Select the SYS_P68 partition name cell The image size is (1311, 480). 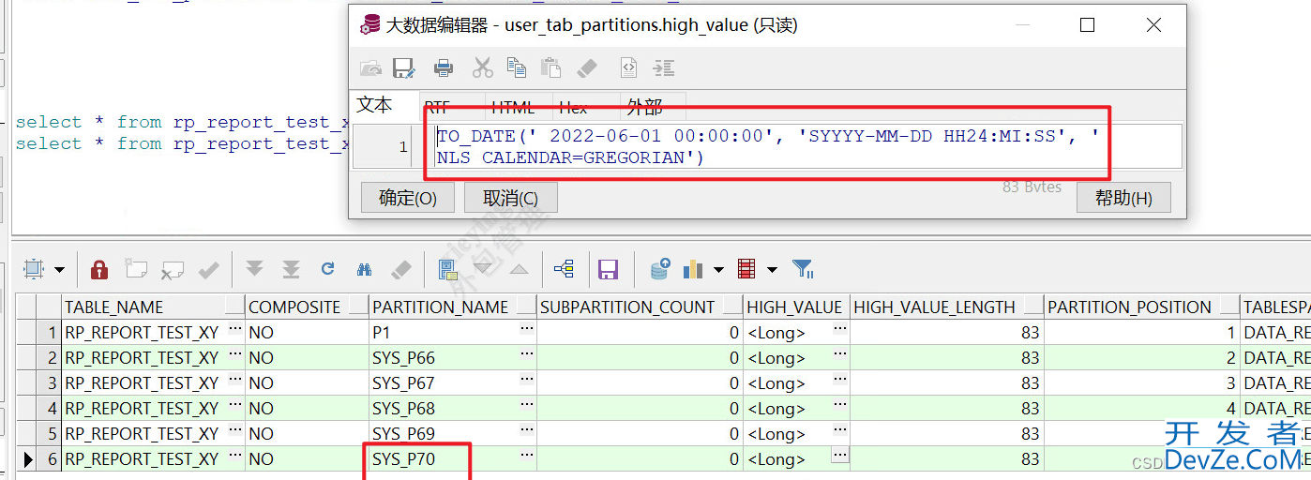click(x=454, y=409)
